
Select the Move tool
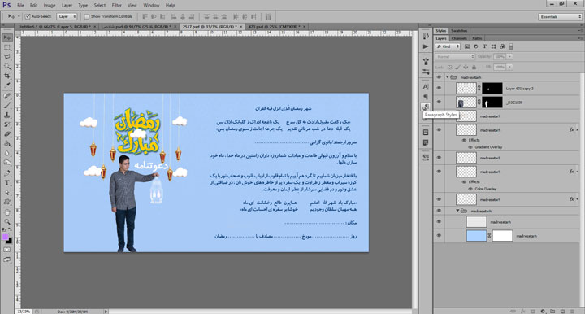(7, 37)
